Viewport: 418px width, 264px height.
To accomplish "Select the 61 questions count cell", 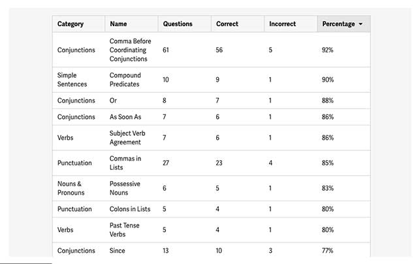I will coord(166,50).
